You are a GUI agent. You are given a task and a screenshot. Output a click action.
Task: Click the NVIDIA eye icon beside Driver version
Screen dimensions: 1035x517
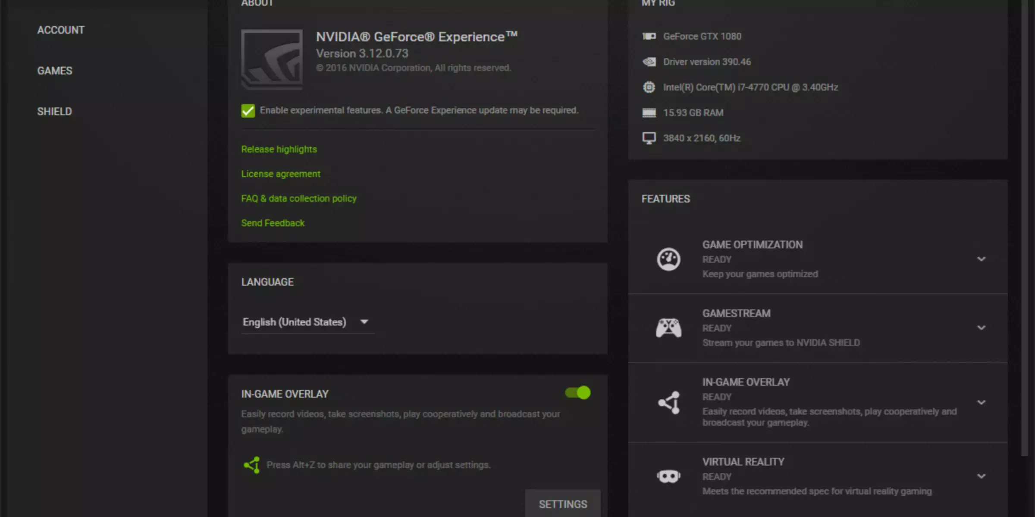[649, 62]
